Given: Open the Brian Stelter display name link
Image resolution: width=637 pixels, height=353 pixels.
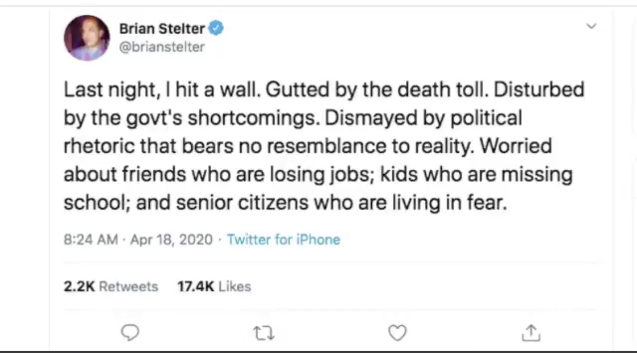Looking at the screenshot, I should 162,28.
